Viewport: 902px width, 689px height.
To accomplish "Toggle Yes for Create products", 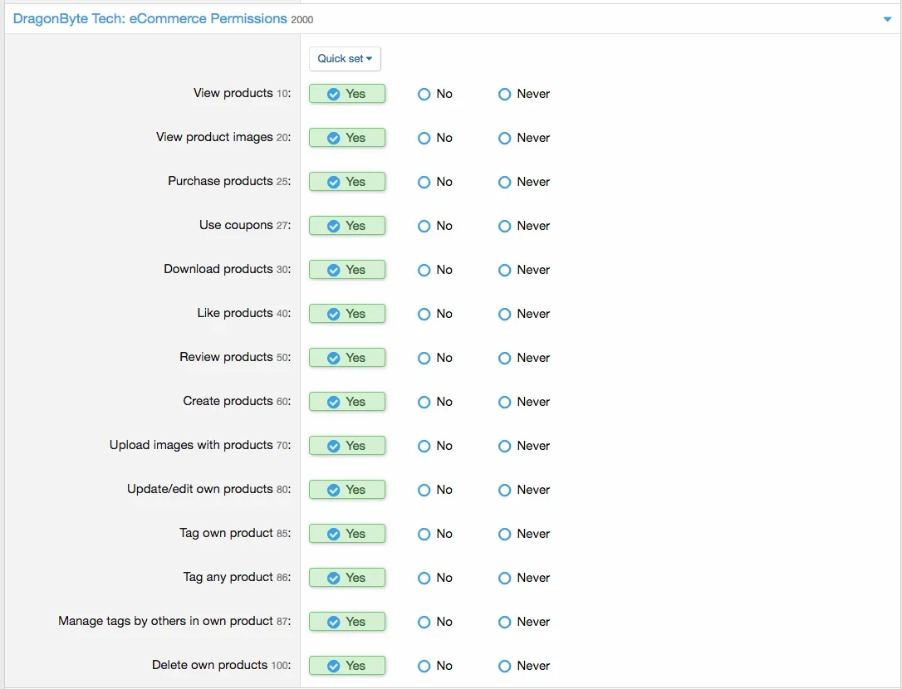I will pos(347,401).
